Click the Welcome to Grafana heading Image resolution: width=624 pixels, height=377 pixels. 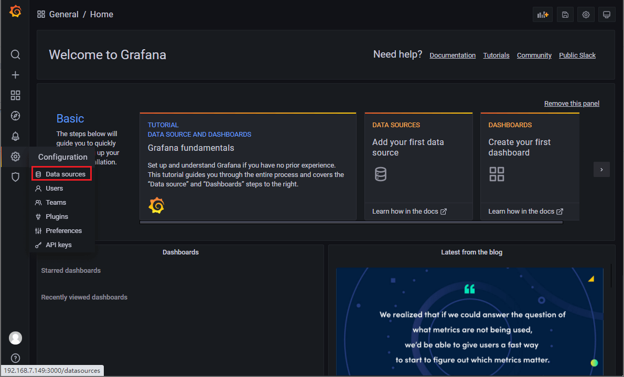click(107, 55)
